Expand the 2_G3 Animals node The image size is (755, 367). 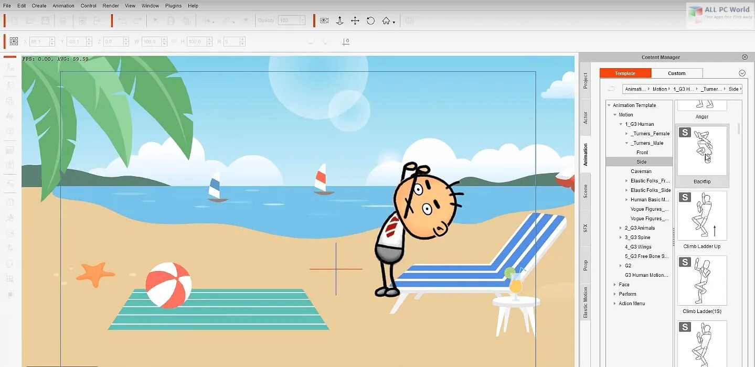click(621, 228)
